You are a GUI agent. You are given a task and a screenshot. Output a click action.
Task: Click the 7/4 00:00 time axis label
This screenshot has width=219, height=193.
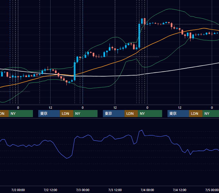pos(147,190)
